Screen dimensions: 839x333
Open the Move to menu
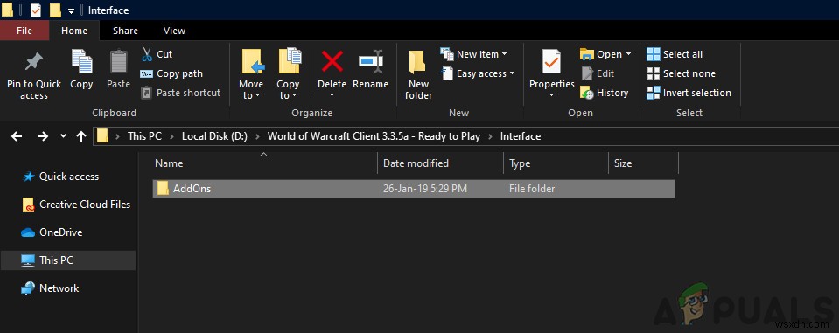pos(251,74)
